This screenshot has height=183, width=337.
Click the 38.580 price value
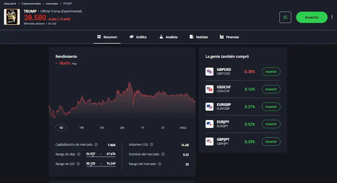point(35,18)
